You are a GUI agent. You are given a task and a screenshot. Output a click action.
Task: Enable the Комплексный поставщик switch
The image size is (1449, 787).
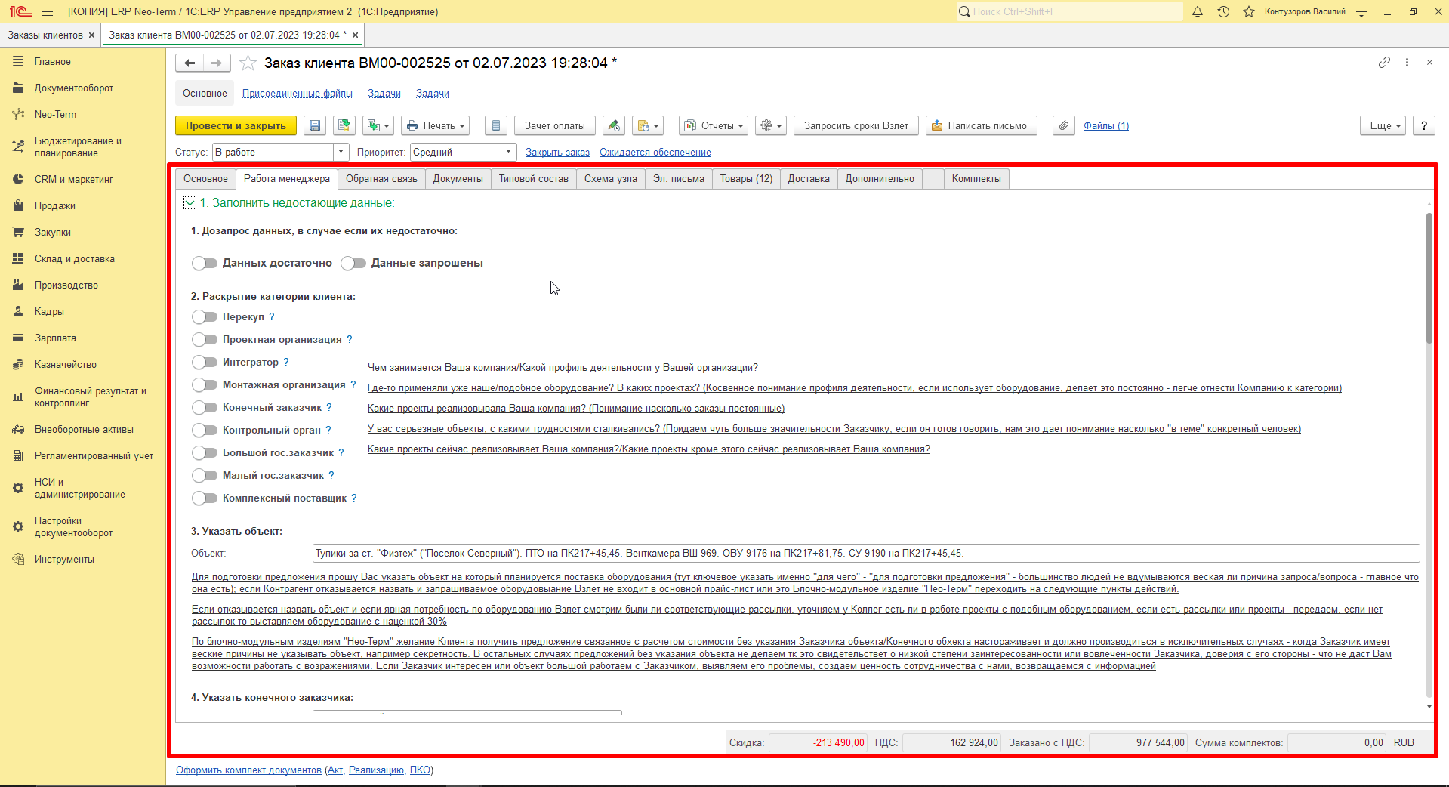205,498
